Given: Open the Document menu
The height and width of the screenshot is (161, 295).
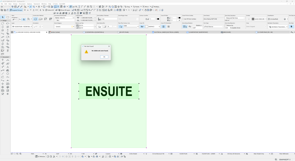Looking at the screenshot, I should tap(22, 4).
